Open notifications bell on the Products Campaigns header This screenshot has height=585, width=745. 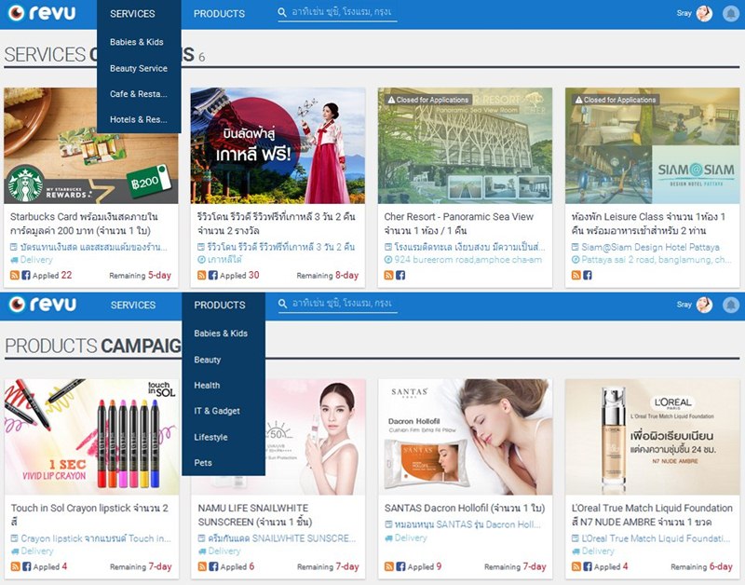[731, 304]
